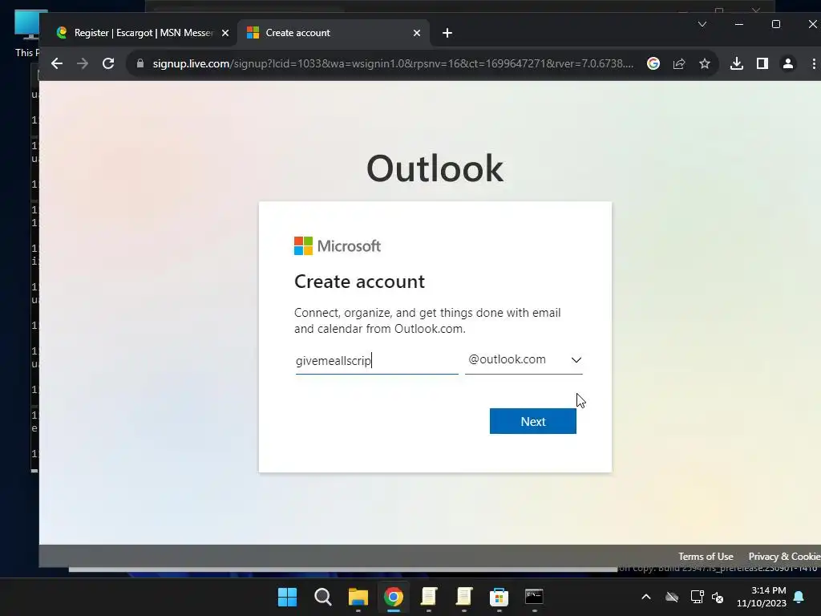
Task: Close the Register Escargot tab
Action: pyautogui.click(x=225, y=33)
